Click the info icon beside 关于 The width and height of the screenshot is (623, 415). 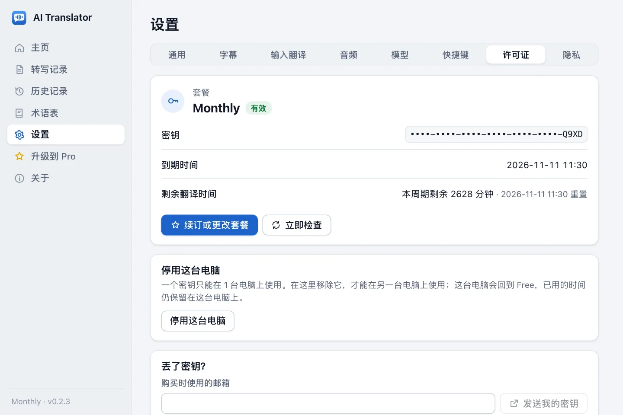point(19,178)
